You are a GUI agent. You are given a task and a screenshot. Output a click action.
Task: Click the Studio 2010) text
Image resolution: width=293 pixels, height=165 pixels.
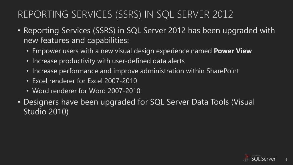pyautogui.click(x=46, y=112)
